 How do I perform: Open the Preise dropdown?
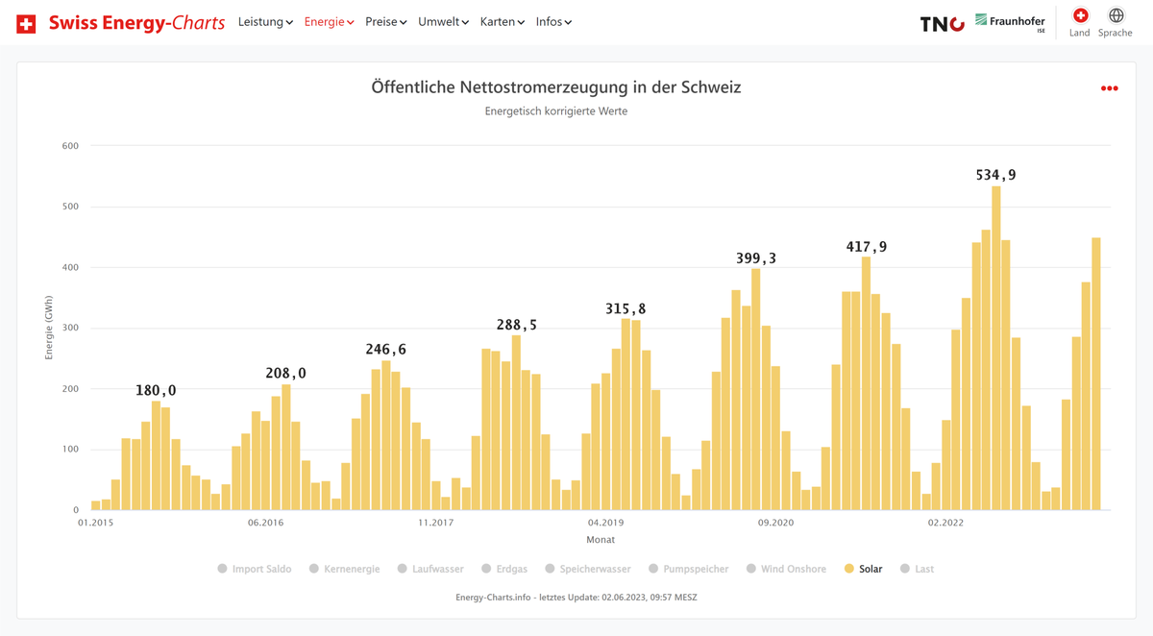coord(385,21)
